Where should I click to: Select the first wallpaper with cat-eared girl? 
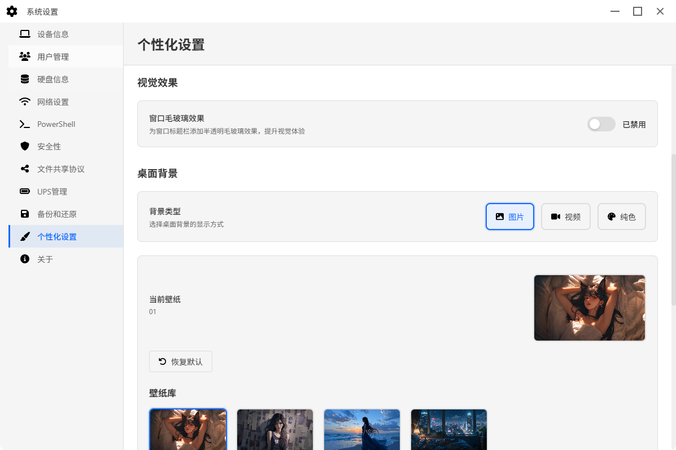tap(188, 430)
